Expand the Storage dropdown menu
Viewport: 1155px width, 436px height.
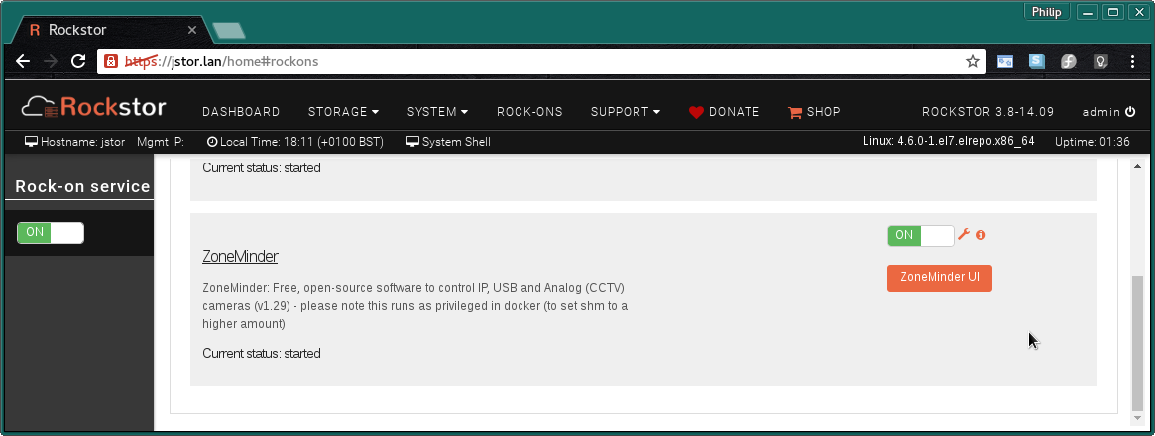343,112
